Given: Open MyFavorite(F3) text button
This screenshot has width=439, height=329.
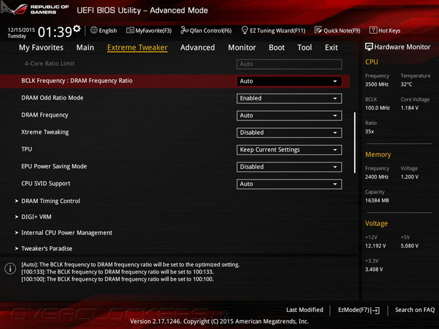Looking at the screenshot, I should click(x=154, y=30).
